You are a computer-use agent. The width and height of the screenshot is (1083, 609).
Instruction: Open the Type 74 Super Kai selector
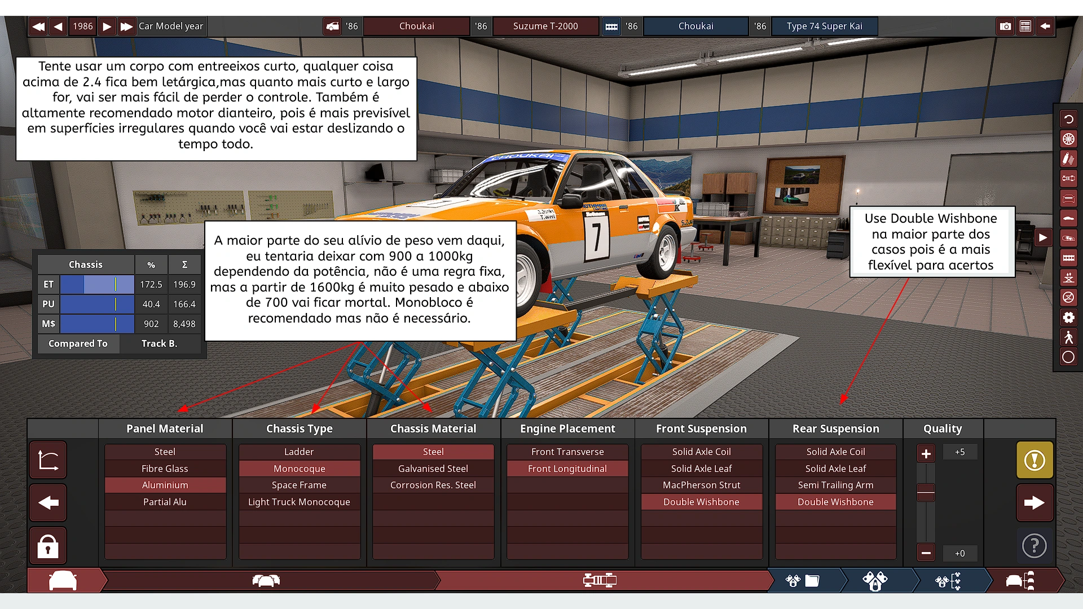click(x=824, y=27)
